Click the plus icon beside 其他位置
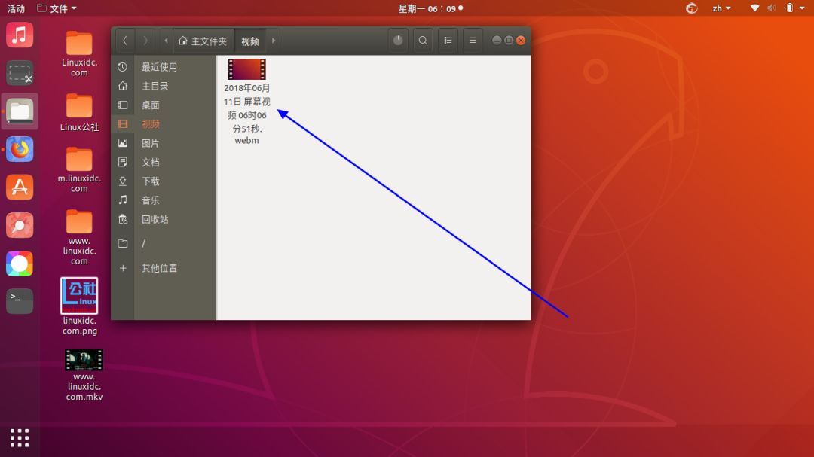This screenshot has height=457, width=814. coord(123,268)
